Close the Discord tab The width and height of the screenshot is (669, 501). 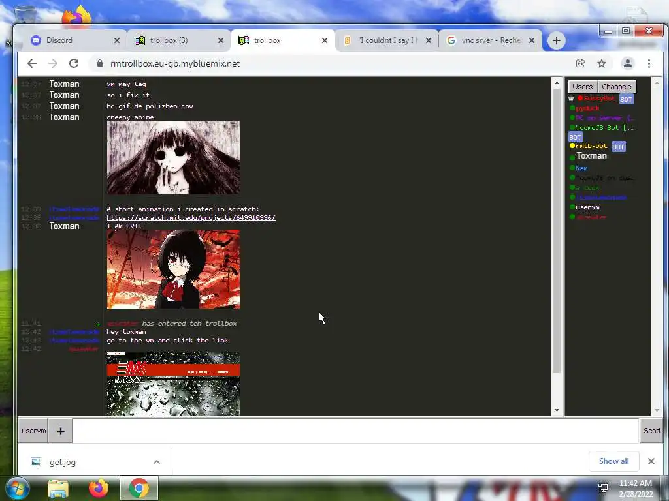tap(117, 40)
